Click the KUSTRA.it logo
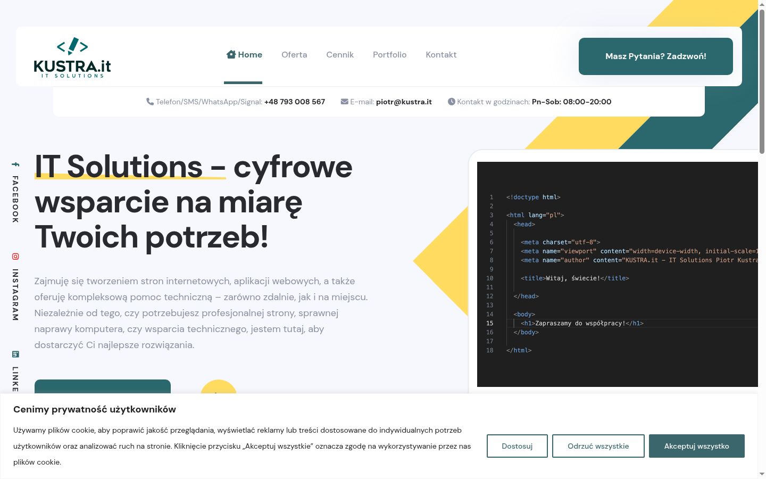Image resolution: width=766 pixels, height=479 pixels. coord(72,57)
